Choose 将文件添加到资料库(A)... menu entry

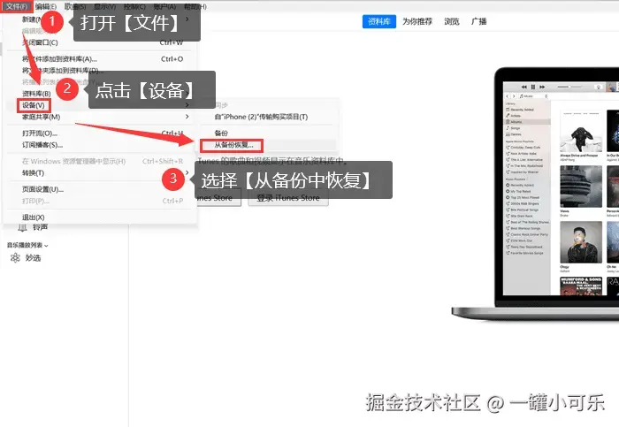pyautogui.click(x=101, y=59)
